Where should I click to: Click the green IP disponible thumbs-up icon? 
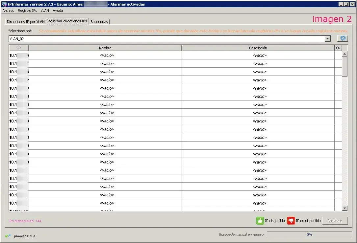pyautogui.click(x=260, y=221)
